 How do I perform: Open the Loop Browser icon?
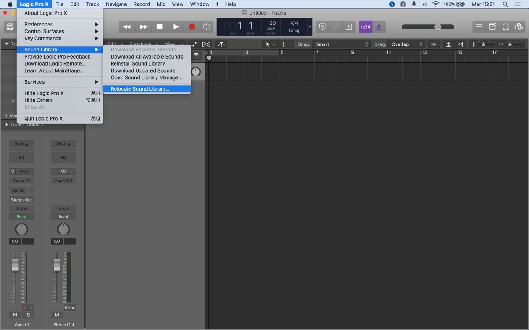point(506,27)
